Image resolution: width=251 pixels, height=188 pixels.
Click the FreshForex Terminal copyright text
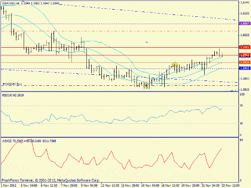click(x=51, y=180)
